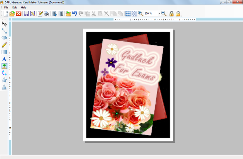Cut the selection with scissors icon
This screenshot has width=243, height=159.
click(x=94, y=14)
